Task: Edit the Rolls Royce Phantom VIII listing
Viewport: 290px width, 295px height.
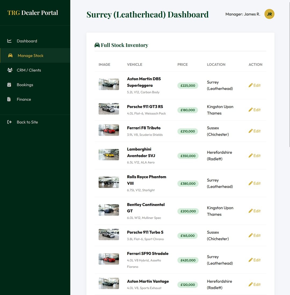Action: click(x=255, y=183)
